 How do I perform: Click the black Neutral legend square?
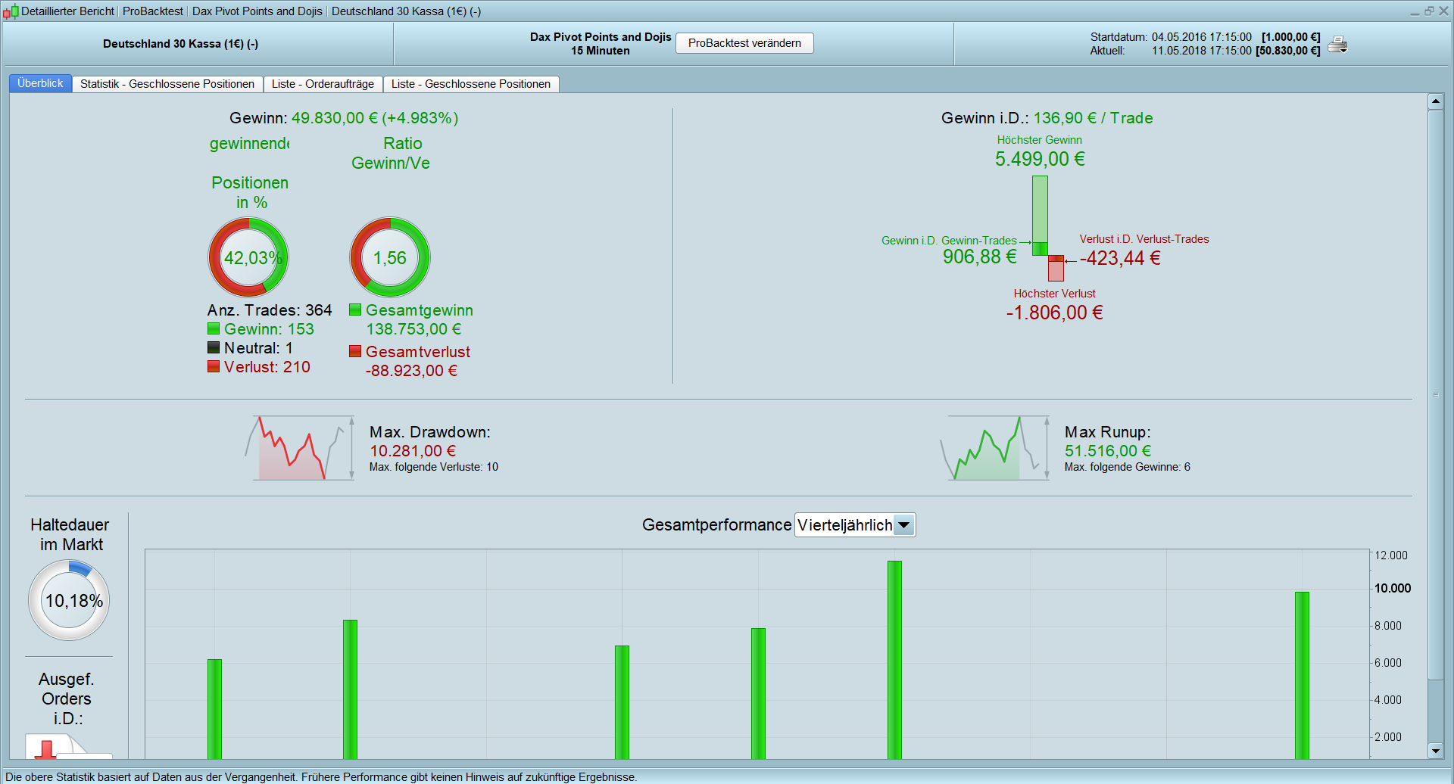(214, 347)
